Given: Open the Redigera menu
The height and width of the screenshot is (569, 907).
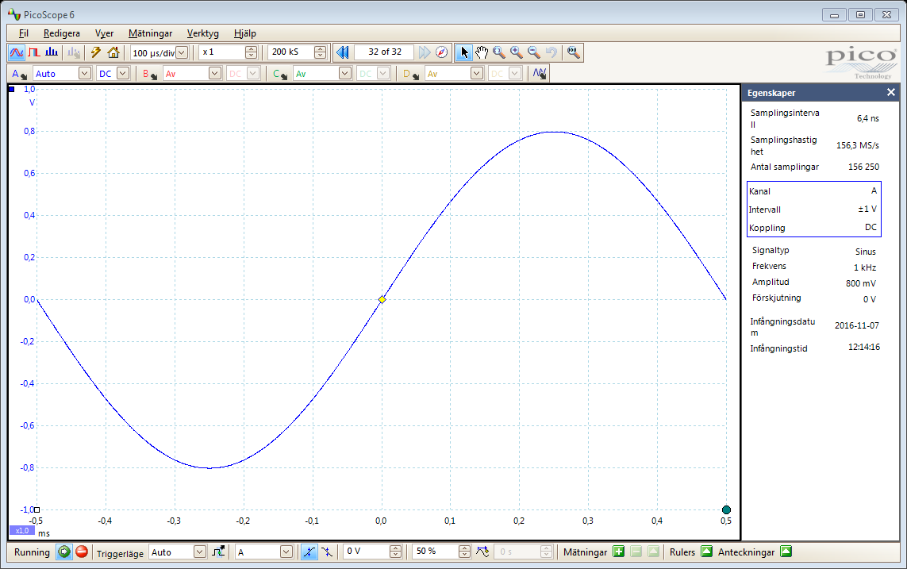Looking at the screenshot, I should [61, 33].
